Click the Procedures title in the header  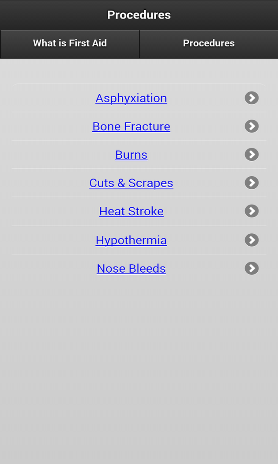point(139,15)
